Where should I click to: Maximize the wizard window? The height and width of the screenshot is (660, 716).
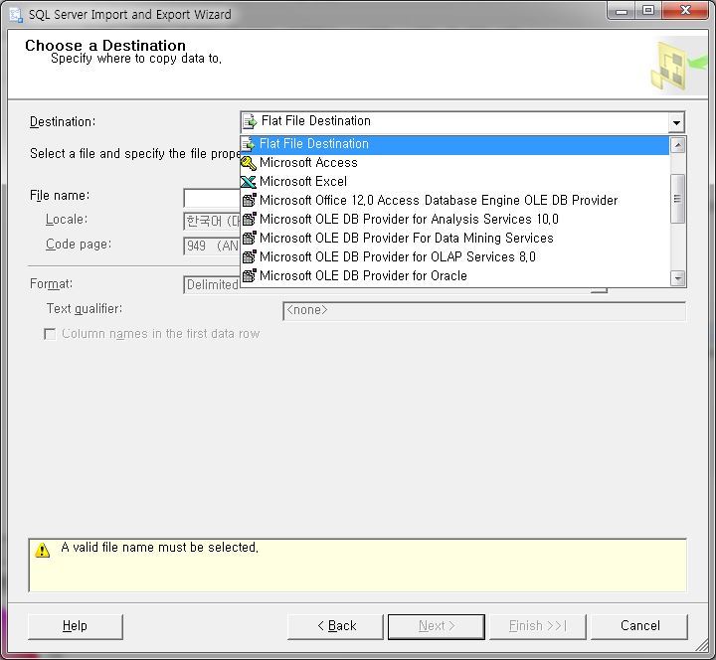tap(648, 11)
